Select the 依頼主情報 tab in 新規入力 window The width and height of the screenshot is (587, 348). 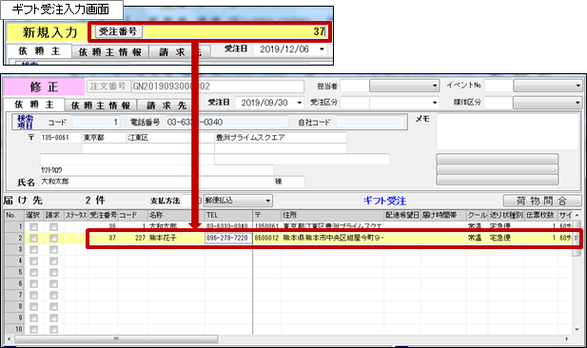[110, 52]
